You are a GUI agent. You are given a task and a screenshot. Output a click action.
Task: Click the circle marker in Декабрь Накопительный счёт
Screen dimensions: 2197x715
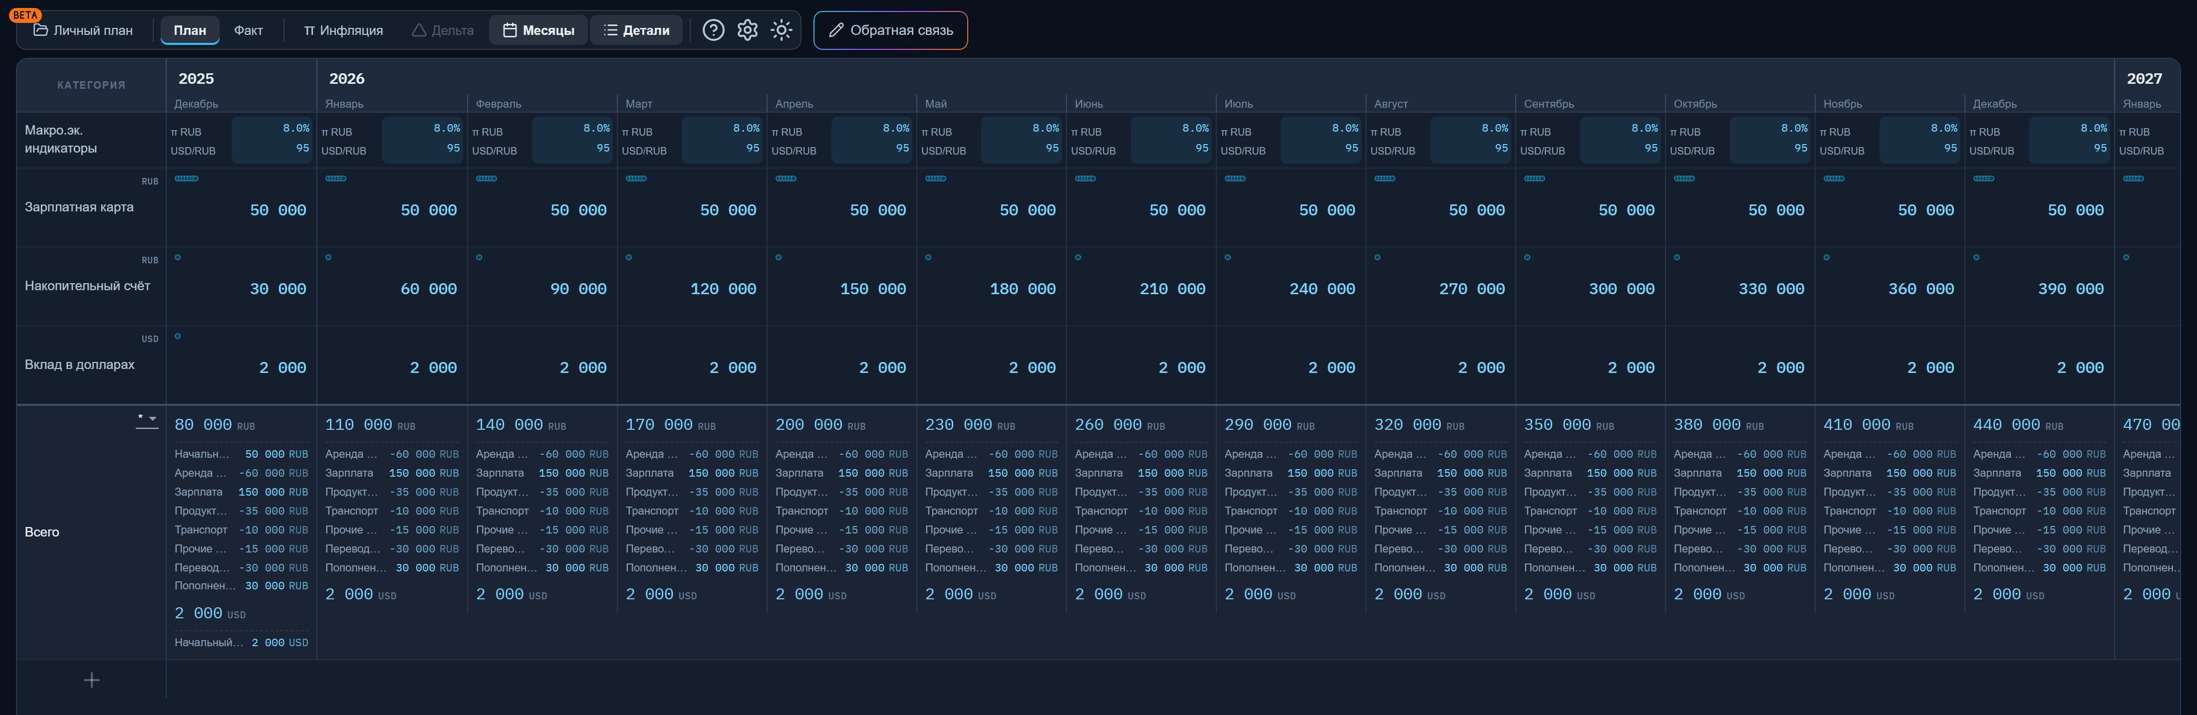point(177,256)
